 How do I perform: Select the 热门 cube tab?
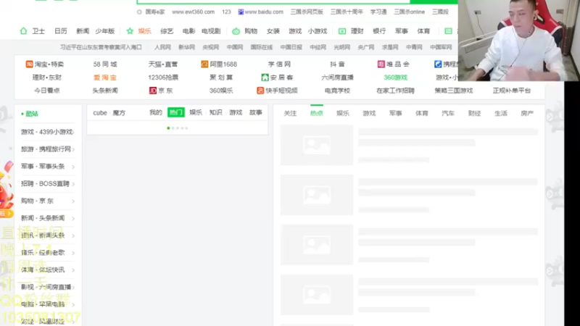175,112
